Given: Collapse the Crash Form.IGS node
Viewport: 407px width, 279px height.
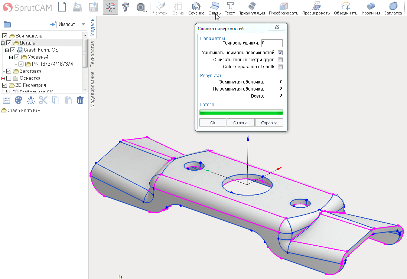Looking at the screenshot, I should click(x=7, y=50).
